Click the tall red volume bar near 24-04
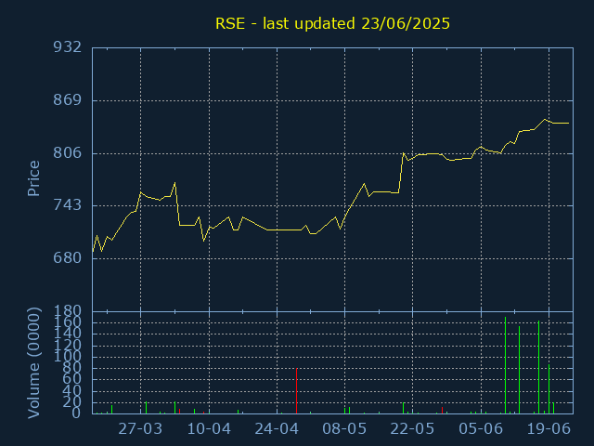 [x=297, y=390]
